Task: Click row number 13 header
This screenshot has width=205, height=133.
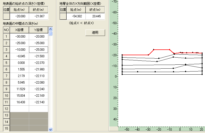Action: pyautogui.click(x=6, y=115)
